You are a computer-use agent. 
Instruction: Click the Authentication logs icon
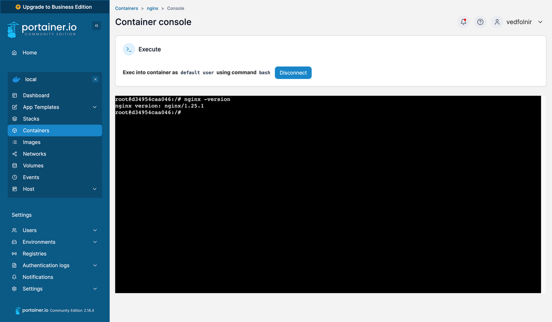click(14, 265)
